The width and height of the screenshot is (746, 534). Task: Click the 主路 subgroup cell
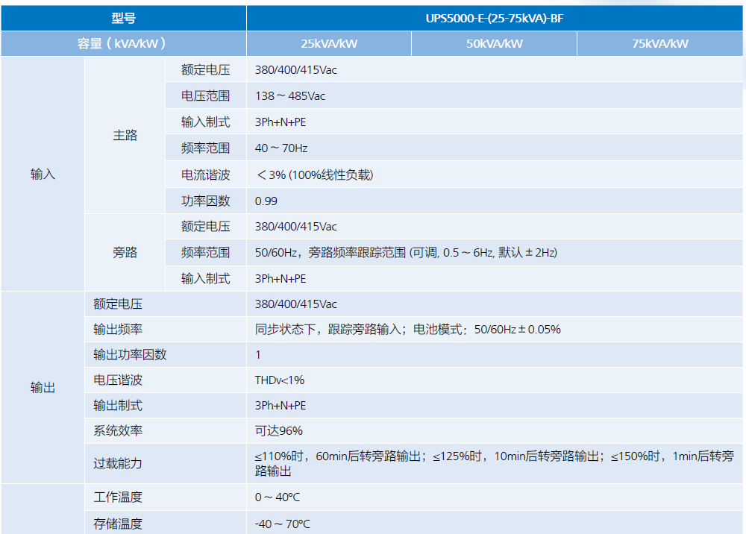tap(125, 135)
